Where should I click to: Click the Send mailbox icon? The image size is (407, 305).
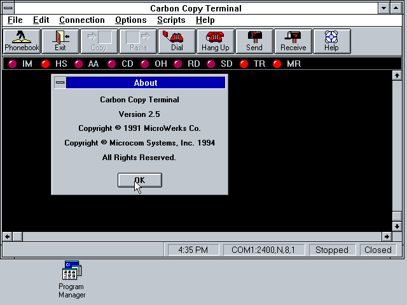coord(254,41)
